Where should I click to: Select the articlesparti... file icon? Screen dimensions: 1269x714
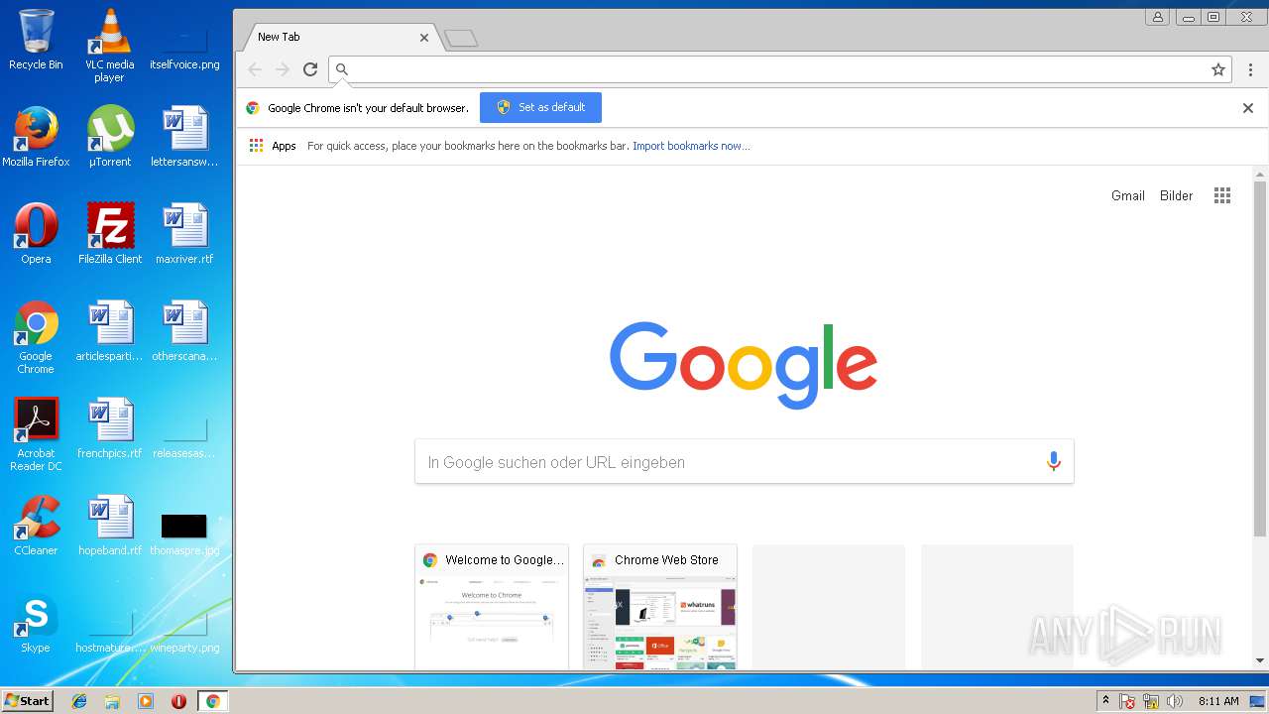[110, 330]
